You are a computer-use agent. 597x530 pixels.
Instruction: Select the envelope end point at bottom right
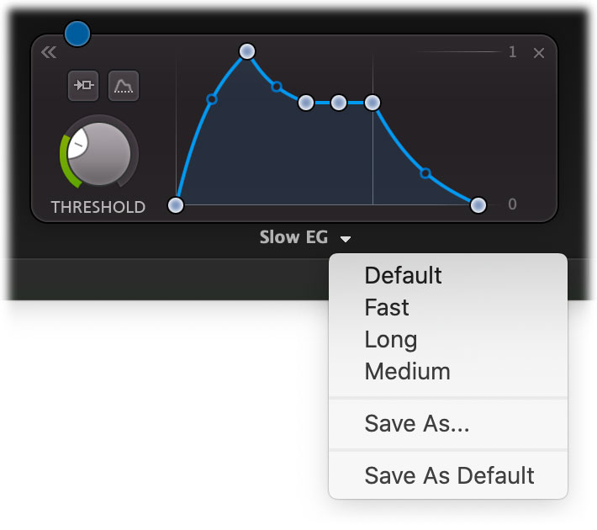(x=478, y=205)
